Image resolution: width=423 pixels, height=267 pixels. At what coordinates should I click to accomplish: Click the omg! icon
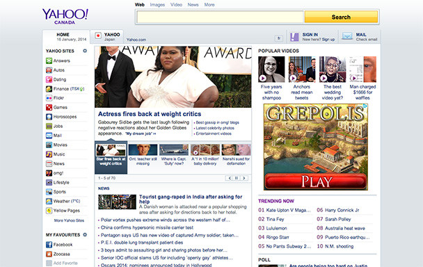point(49,173)
